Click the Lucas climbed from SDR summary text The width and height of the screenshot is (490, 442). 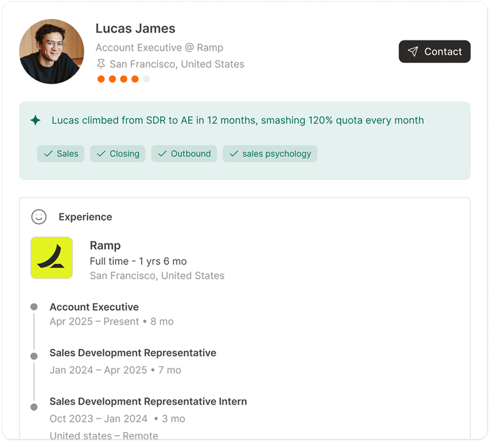point(238,120)
